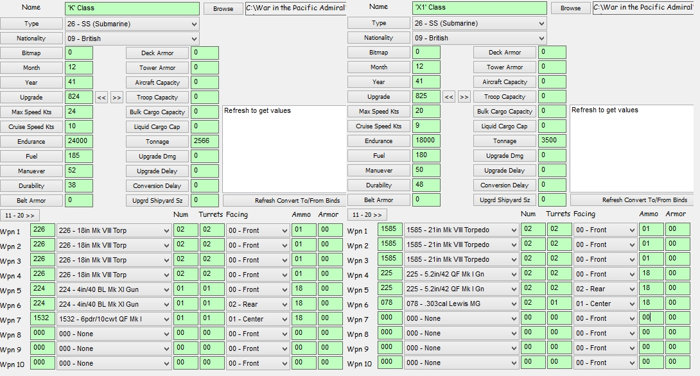Click K Class Wpn 7 ID field showing 1532
This screenshot has height=376, width=700.
43,318
